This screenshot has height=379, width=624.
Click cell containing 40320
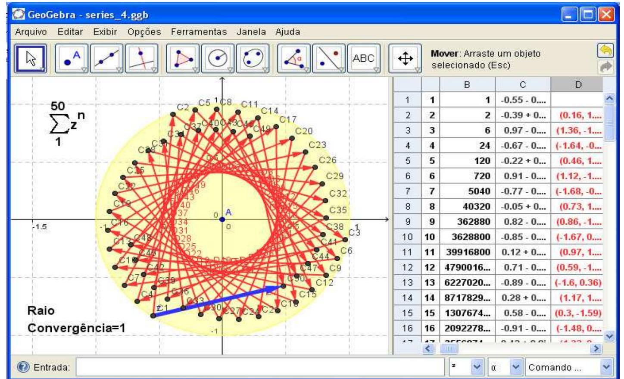pyautogui.click(x=467, y=207)
